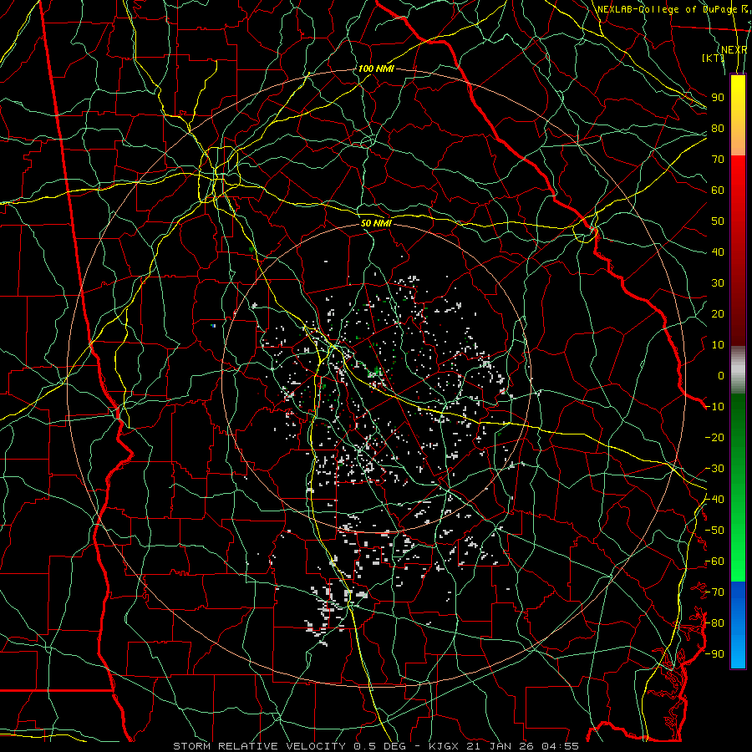Click the -50 value on the velocity scale
Viewport: 752px width, 752px height.
[714, 531]
